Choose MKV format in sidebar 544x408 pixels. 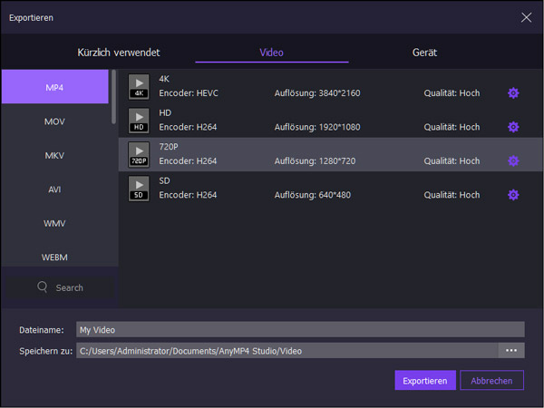[x=54, y=156]
